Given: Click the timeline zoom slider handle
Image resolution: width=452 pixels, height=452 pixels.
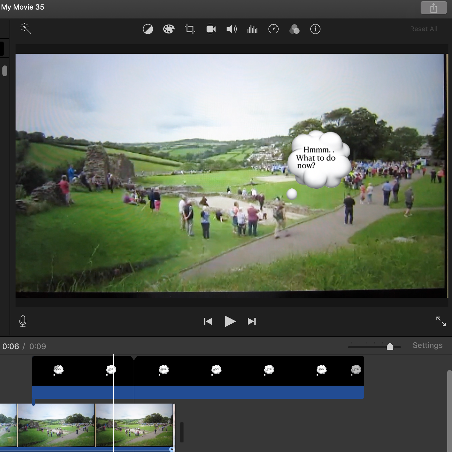Looking at the screenshot, I should pyautogui.click(x=390, y=346).
